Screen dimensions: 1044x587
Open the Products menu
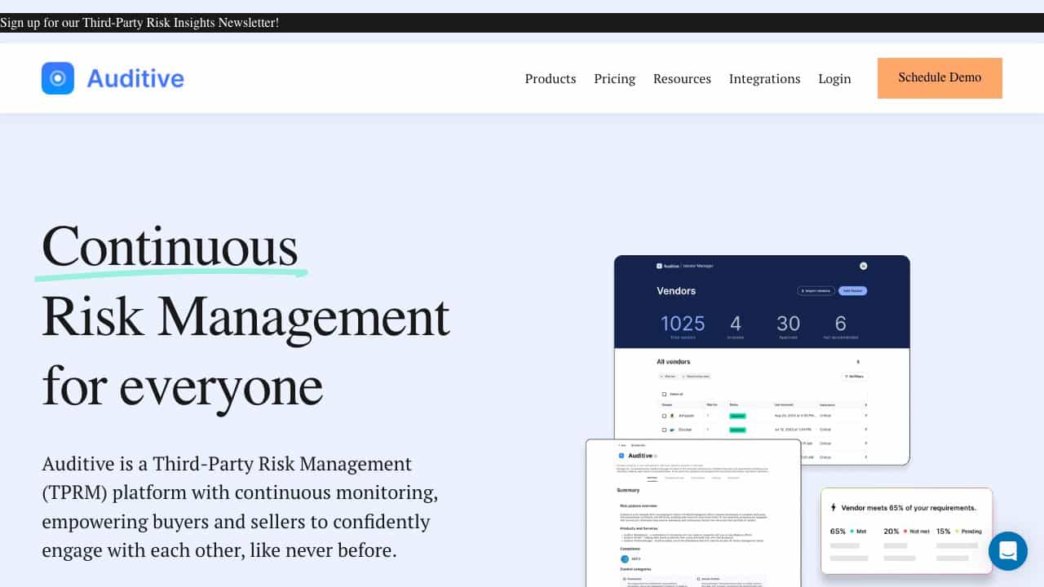(x=551, y=78)
